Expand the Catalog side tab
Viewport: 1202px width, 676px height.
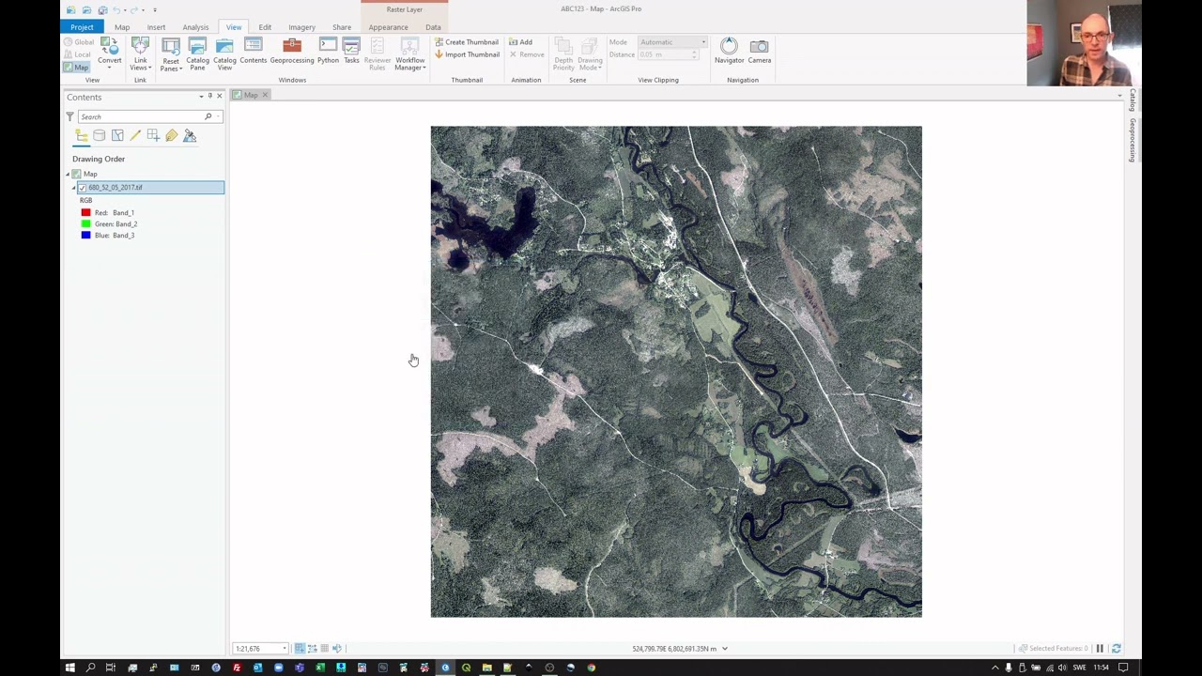point(1133,100)
